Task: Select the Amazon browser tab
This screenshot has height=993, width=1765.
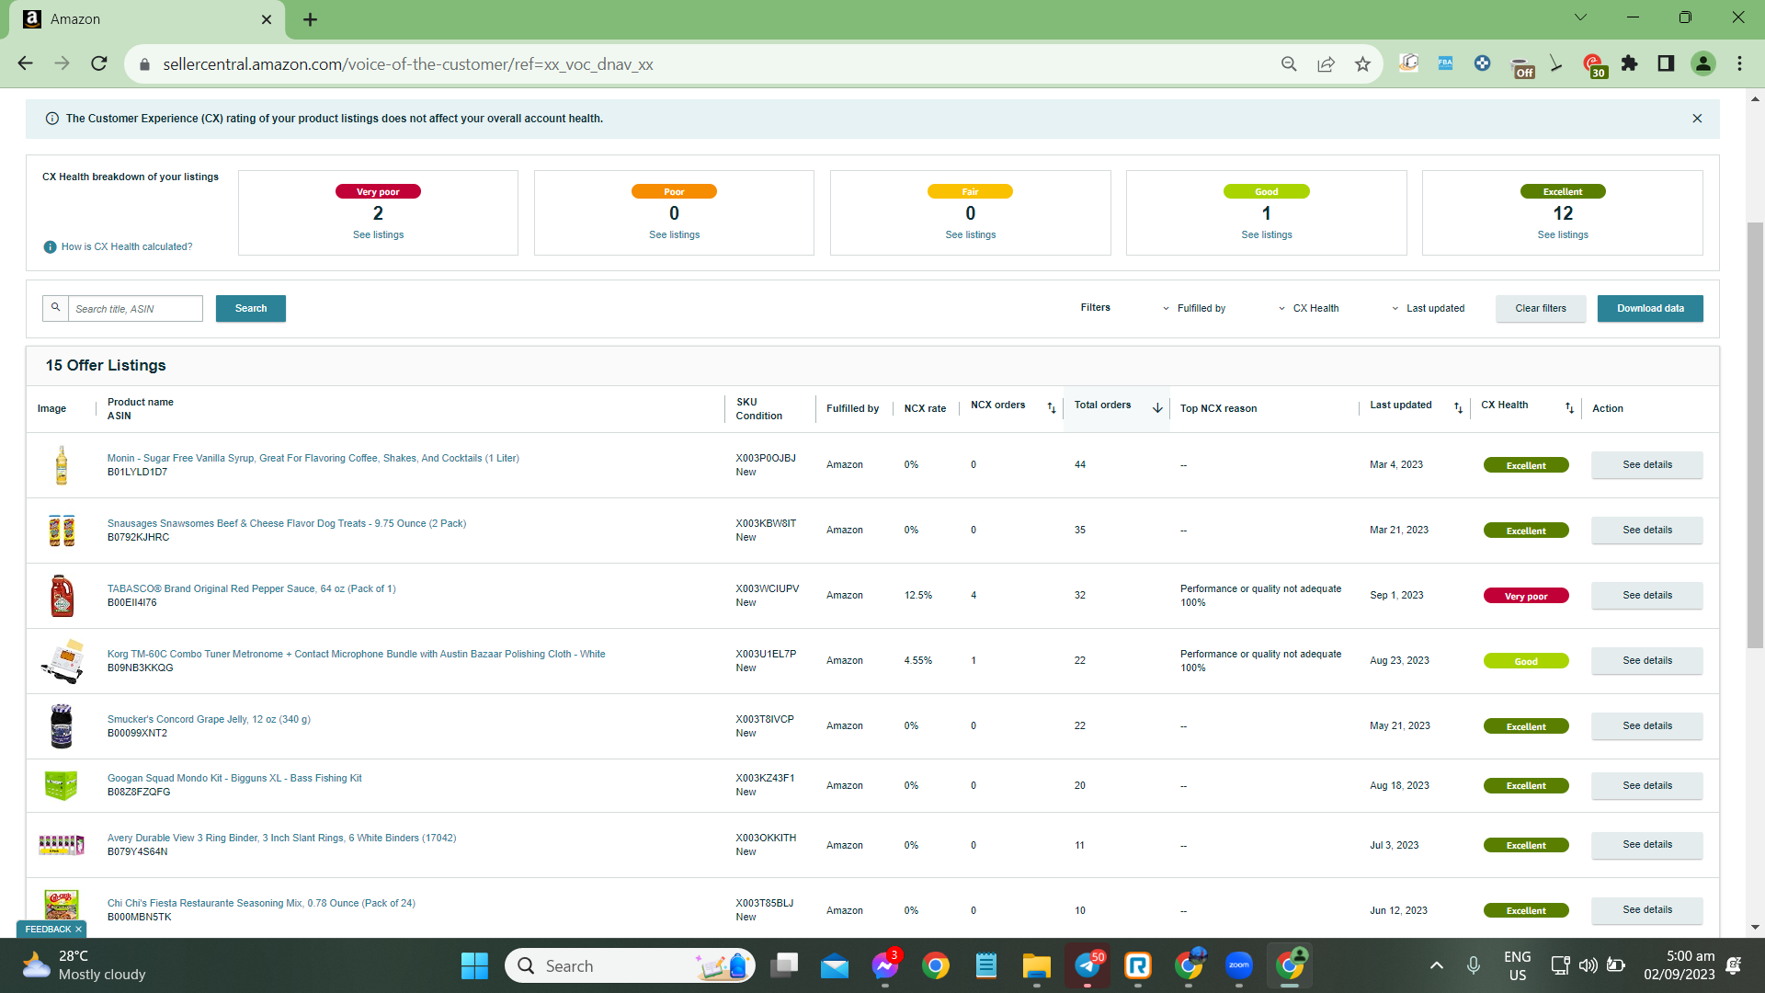Action: [147, 19]
